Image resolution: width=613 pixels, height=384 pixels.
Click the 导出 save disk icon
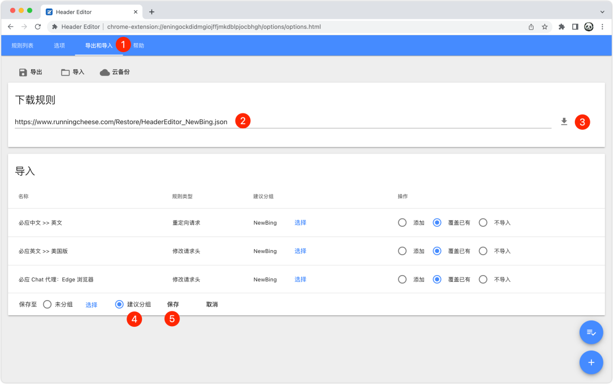[x=23, y=72]
